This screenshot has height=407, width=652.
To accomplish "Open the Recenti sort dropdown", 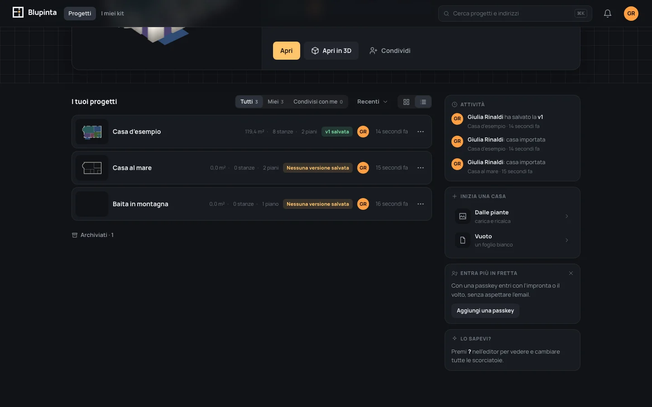I will (372, 102).
